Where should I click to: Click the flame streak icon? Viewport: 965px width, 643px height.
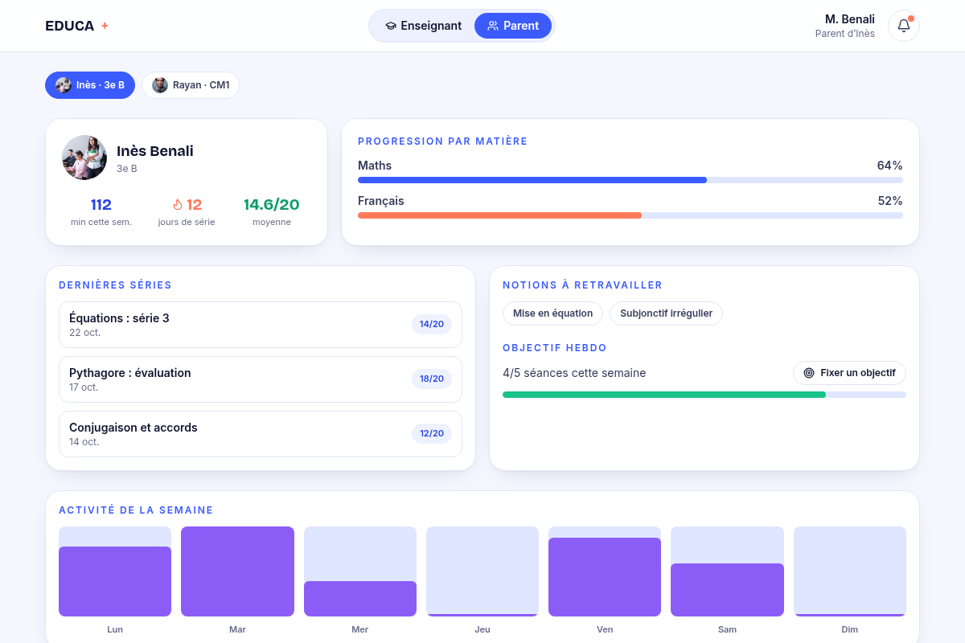click(178, 205)
